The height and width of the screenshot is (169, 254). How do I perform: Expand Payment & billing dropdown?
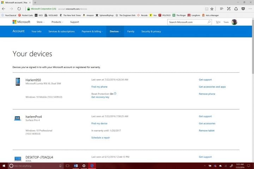coord(92,32)
